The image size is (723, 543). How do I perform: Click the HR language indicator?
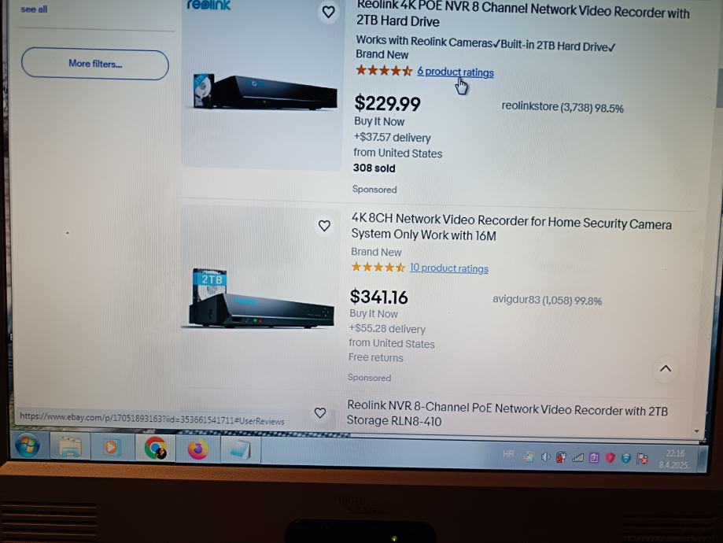[508, 454]
